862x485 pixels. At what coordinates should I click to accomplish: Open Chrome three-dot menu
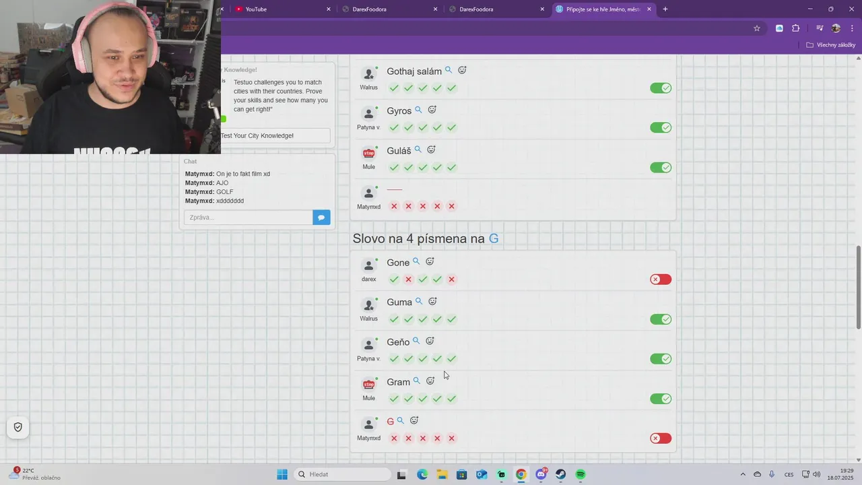852,28
